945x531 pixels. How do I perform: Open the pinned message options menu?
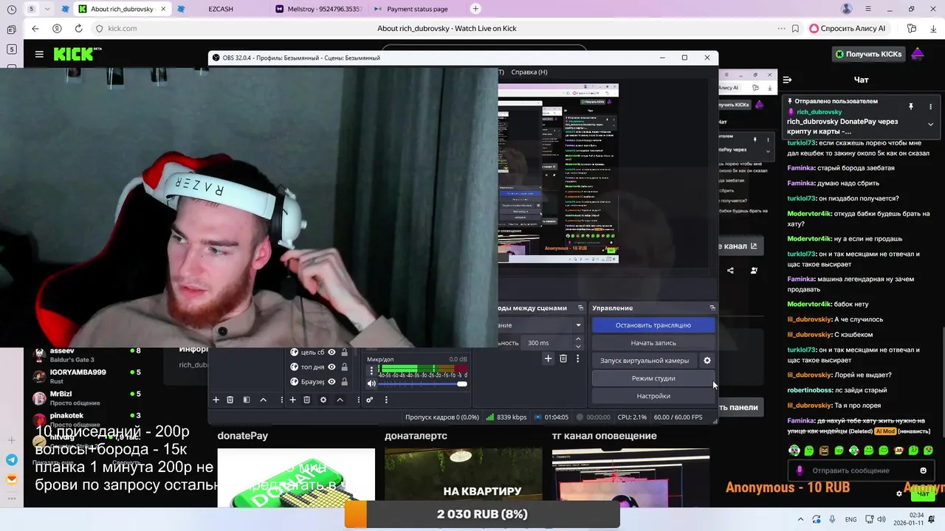(930, 106)
